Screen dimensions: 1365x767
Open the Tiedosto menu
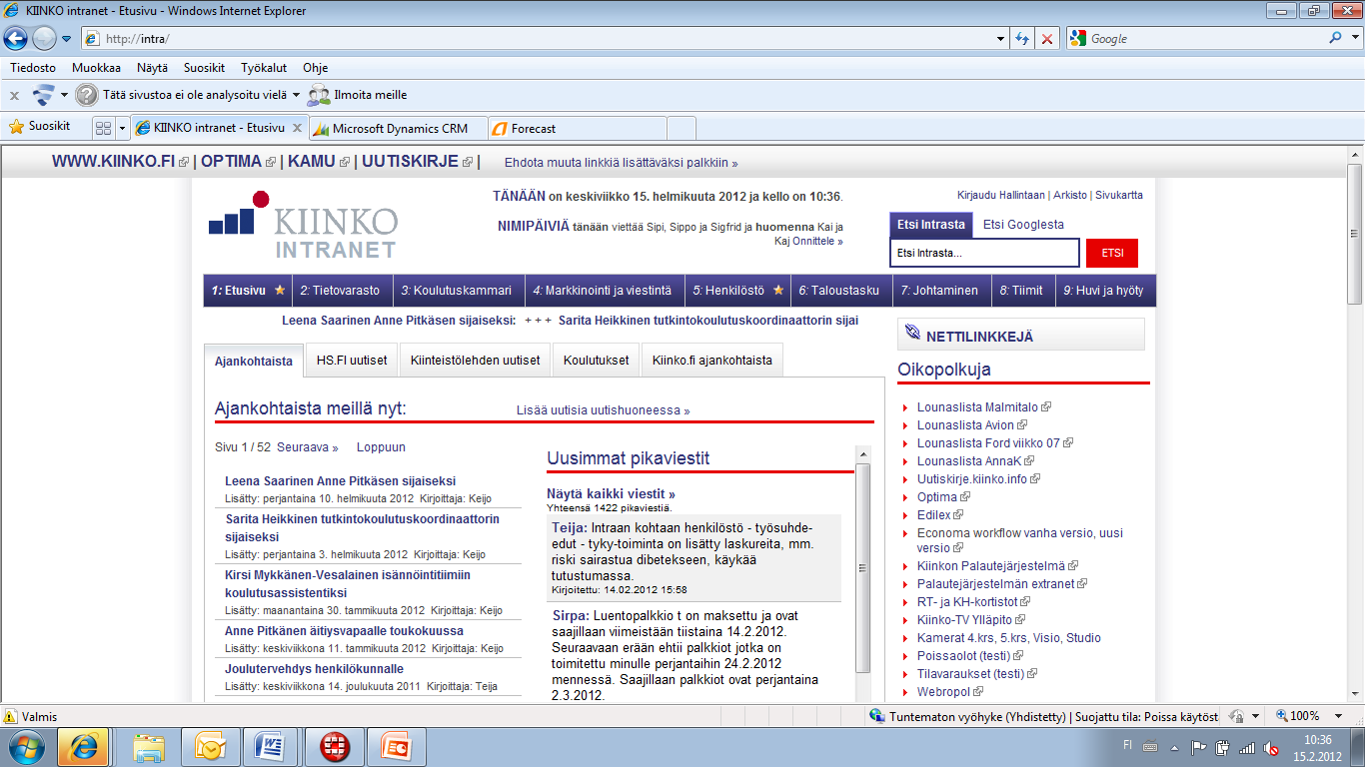(33, 68)
